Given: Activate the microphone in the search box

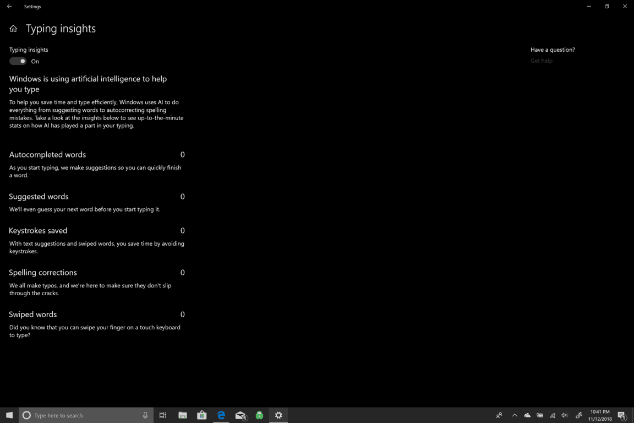Looking at the screenshot, I should [145, 415].
